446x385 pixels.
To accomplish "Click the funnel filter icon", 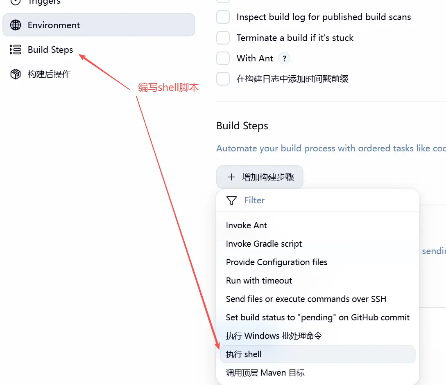I will pyautogui.click(x=232, y=200).
